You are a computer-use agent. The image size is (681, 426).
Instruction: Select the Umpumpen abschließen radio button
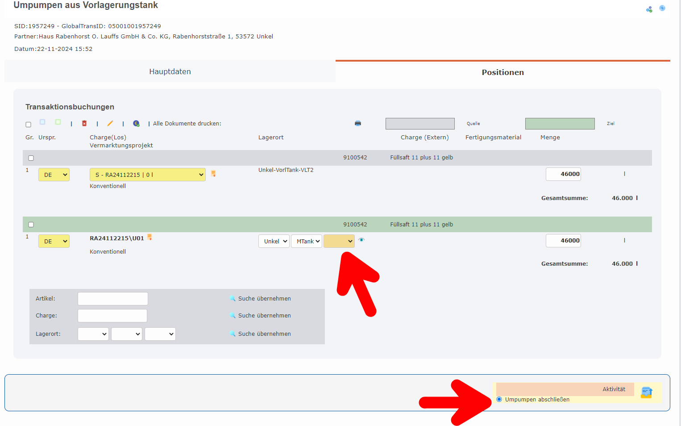coord(499,399)
